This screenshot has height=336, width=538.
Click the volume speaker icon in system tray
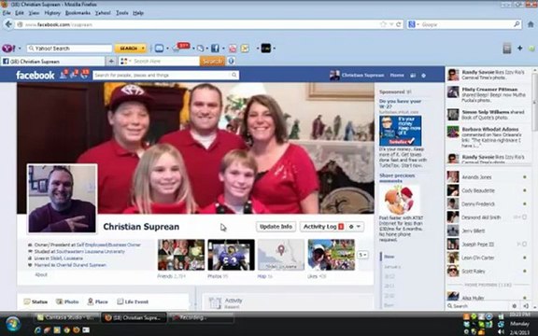(x=501, y=331)
